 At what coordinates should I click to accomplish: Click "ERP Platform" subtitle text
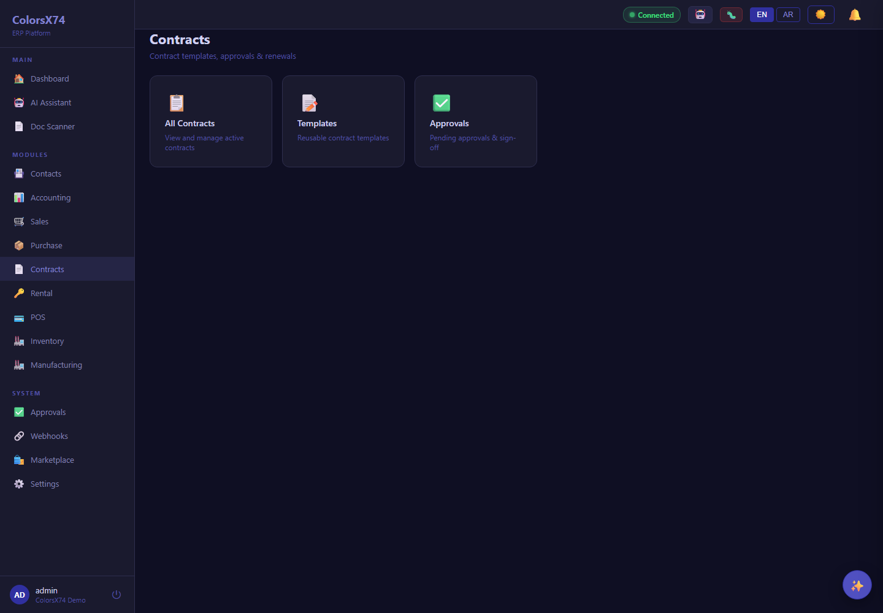click(x=31, y=33)
